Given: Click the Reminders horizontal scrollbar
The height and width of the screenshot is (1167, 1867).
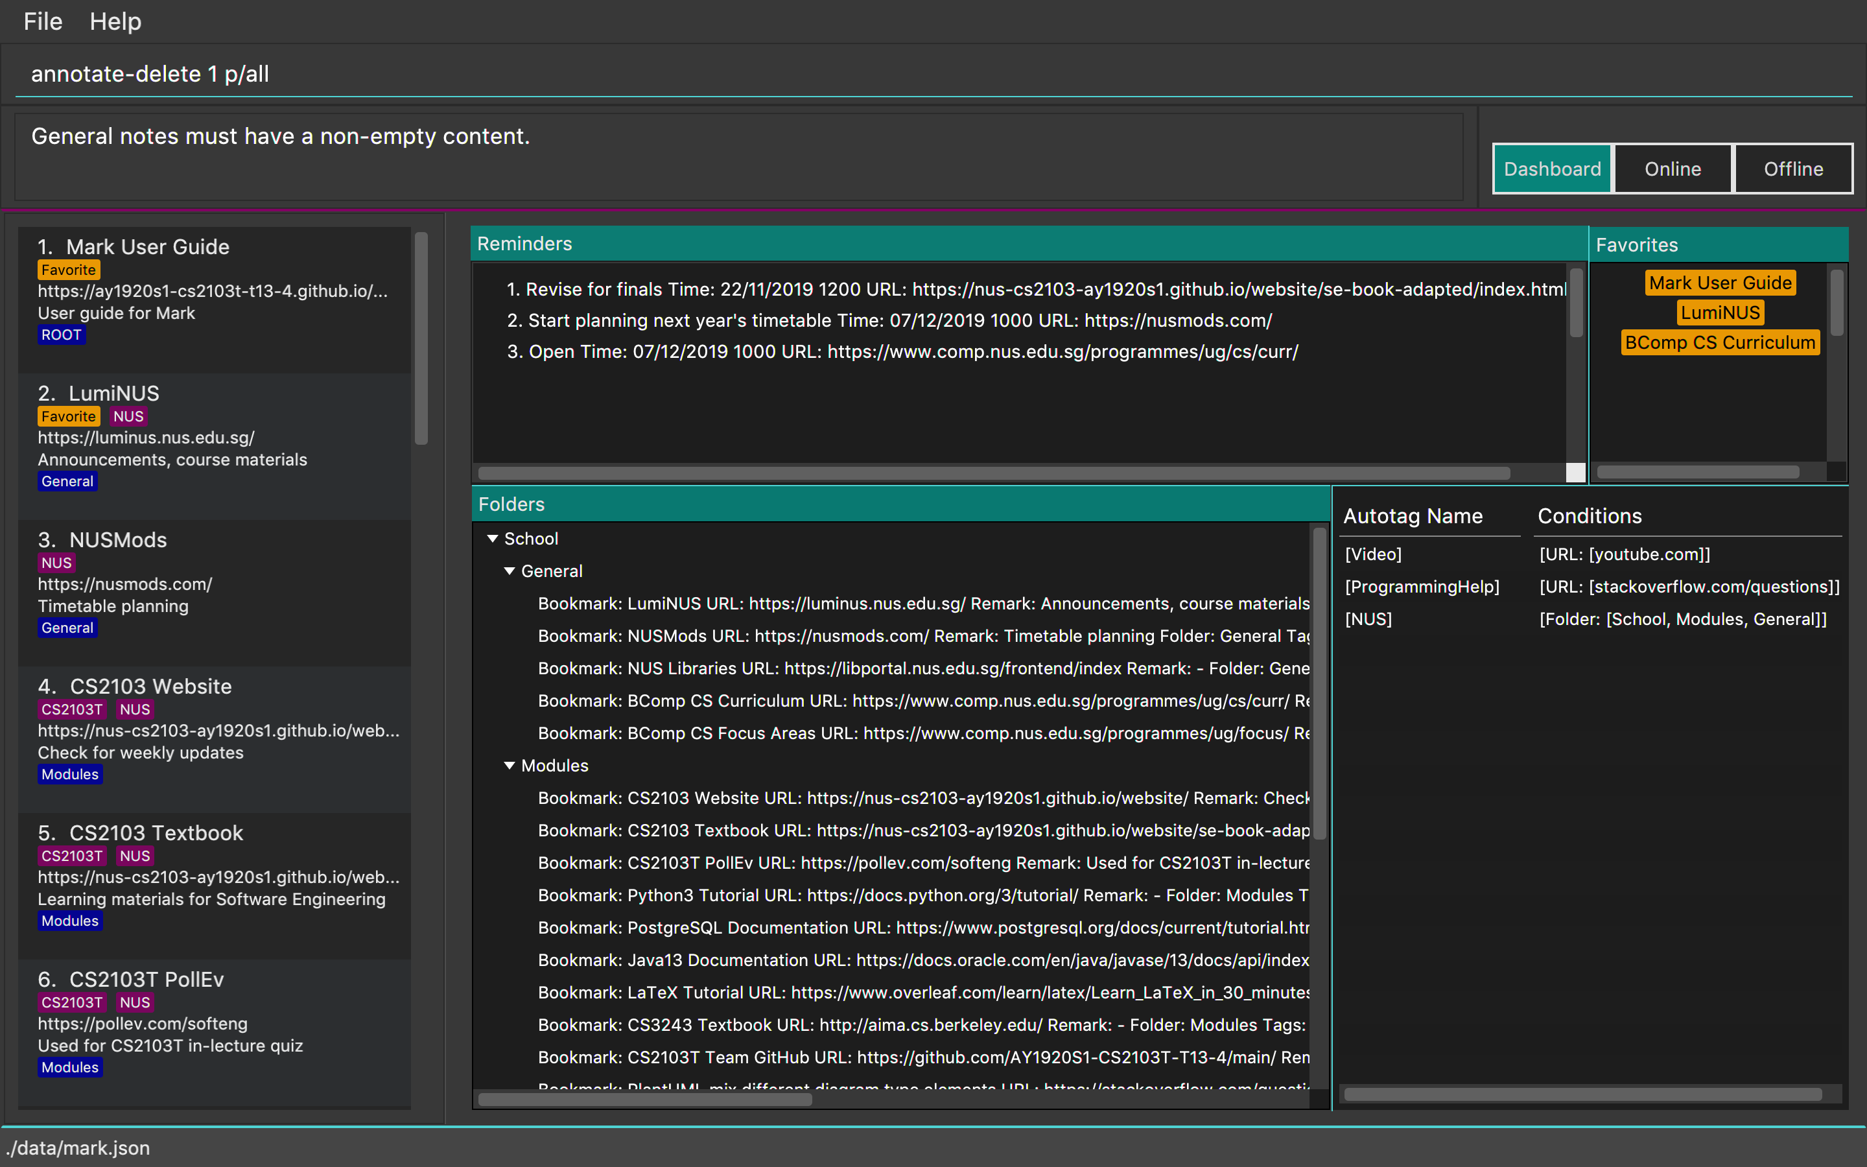Looking at the screenshot, I should coord(994,473).
